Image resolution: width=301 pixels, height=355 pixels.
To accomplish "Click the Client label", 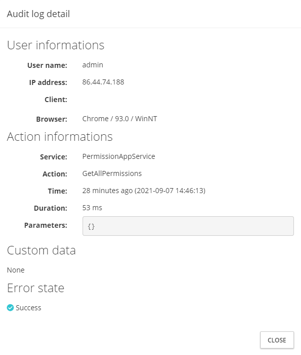I will (56, 100).
